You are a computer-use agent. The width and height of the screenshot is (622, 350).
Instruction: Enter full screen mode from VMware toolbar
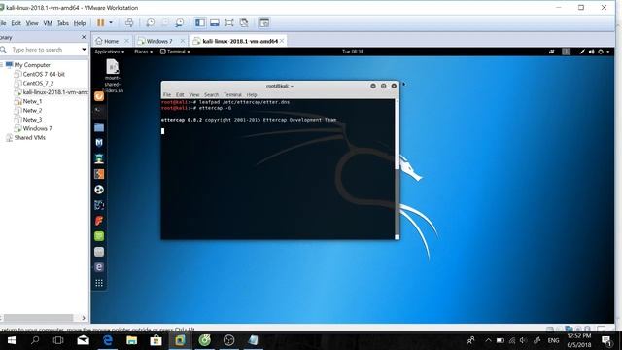coord(229,23)
